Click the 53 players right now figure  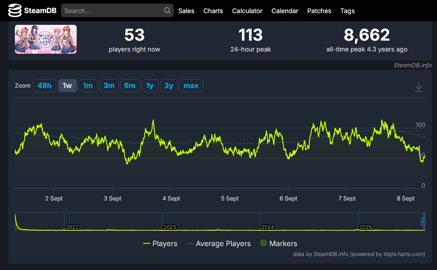point(134,35)
